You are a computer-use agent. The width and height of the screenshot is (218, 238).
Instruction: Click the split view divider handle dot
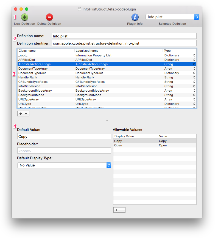click(x=107, y=120)
